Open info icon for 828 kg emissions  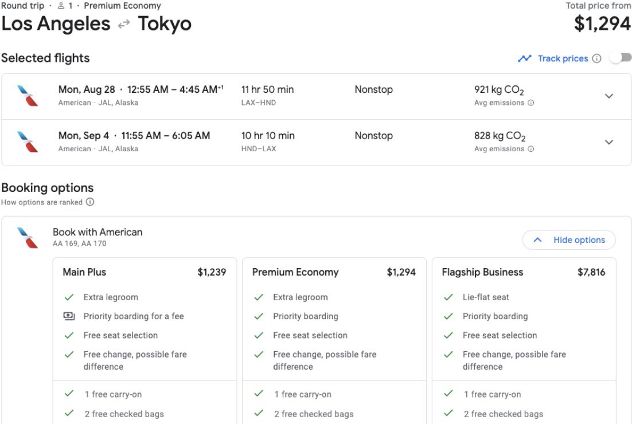click(531, 148)
